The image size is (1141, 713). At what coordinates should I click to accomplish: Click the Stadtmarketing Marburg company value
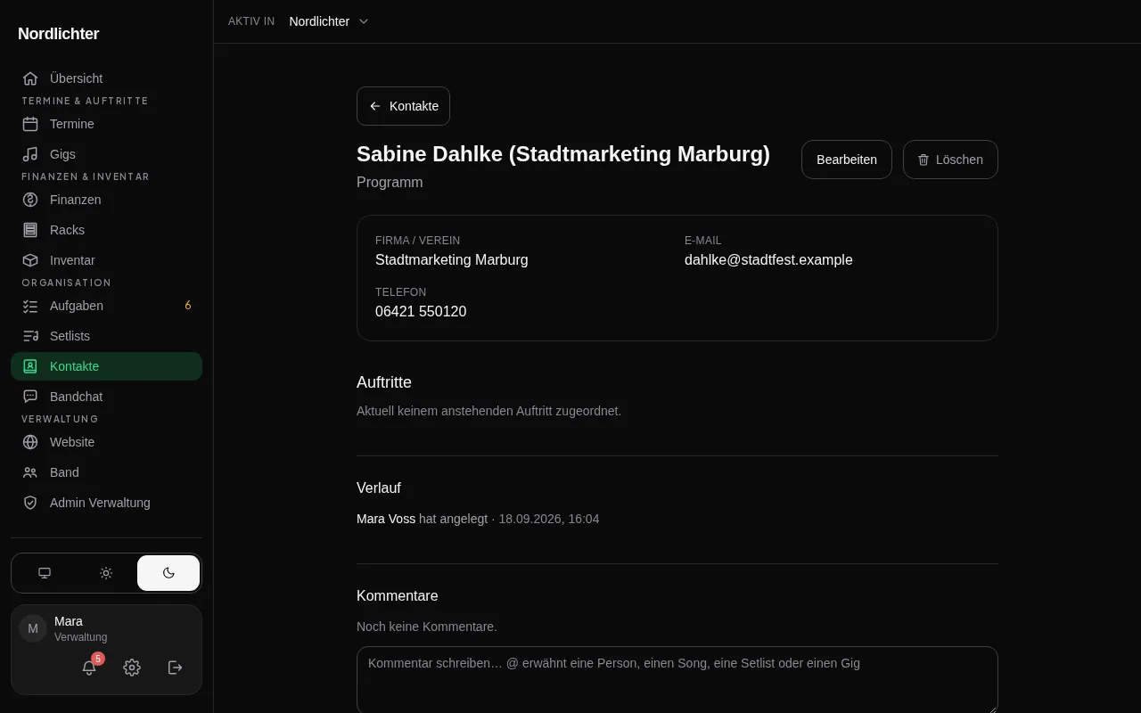pyautogui.click(x=452, y=260)
